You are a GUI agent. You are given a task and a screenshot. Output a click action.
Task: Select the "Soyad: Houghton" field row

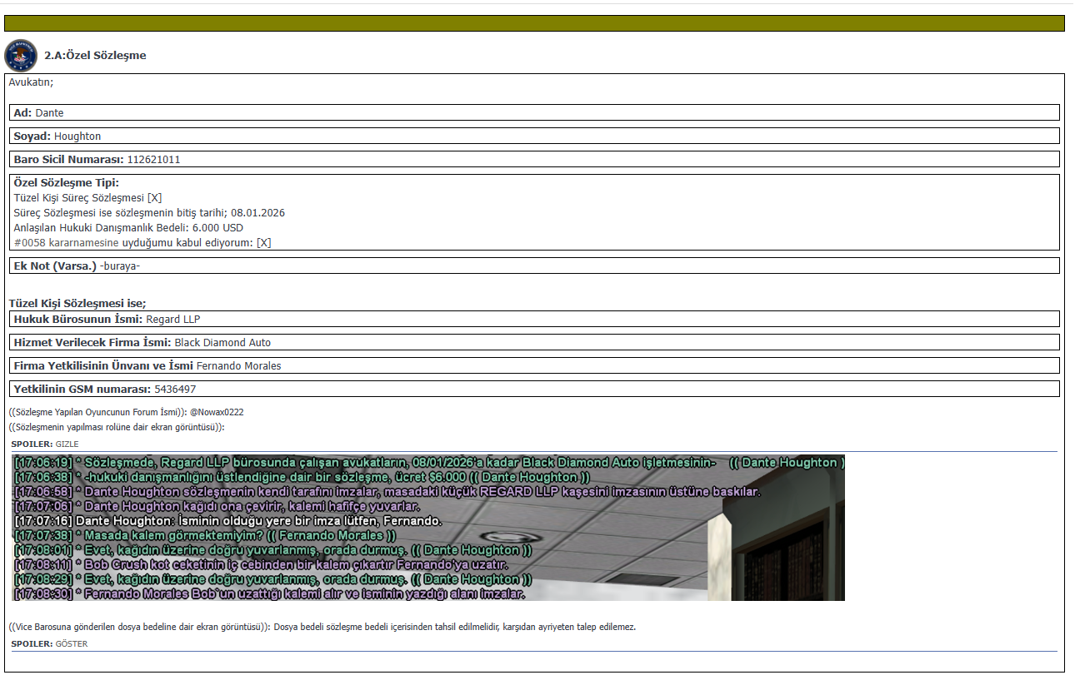(x=534, y=136)
